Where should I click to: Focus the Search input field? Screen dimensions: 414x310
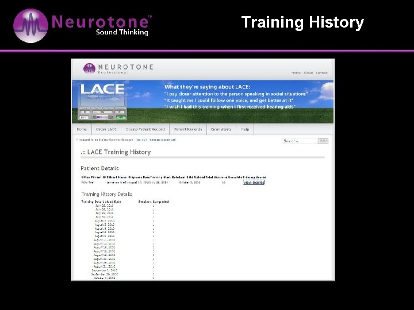click(x=300, y=141)
